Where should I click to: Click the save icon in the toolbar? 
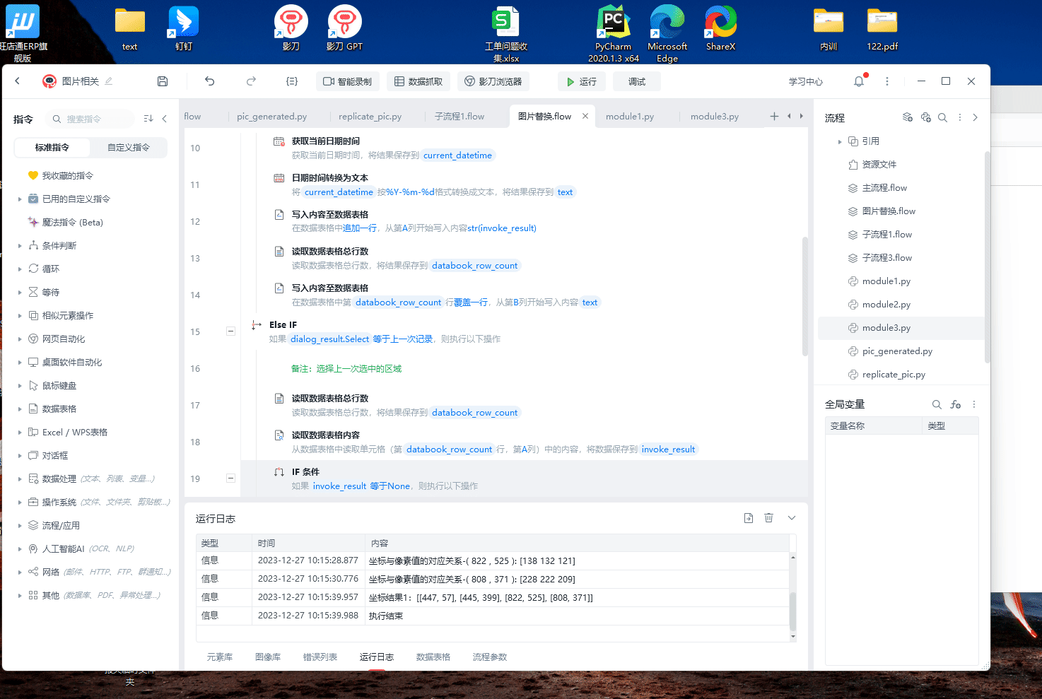click(163, 81)
